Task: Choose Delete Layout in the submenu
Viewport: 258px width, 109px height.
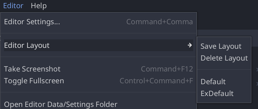Action: click(224, 58)
